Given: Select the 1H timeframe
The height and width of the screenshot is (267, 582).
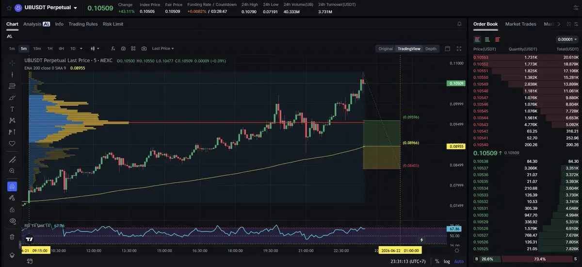Looking at the screenshot, I should (x=49, y=49).
